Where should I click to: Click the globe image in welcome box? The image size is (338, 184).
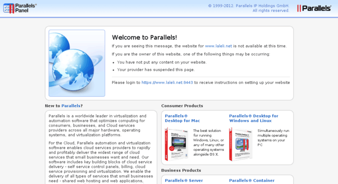[77, 63]
